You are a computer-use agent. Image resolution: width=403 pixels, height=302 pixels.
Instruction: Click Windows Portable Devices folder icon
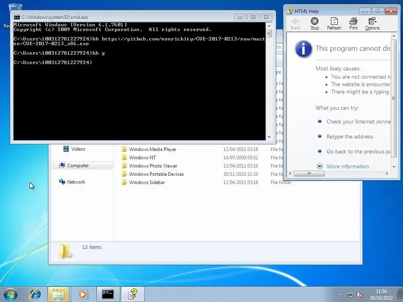[124, 174]
